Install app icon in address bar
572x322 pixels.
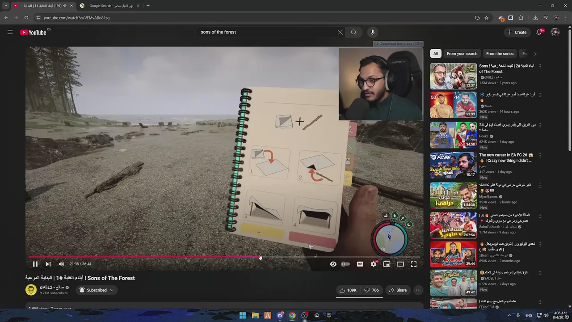pos(477,18)
